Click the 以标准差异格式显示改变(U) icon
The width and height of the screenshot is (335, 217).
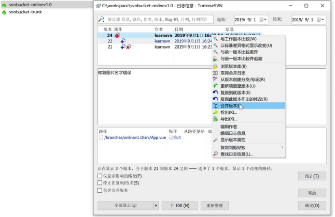tap(215, 45)
